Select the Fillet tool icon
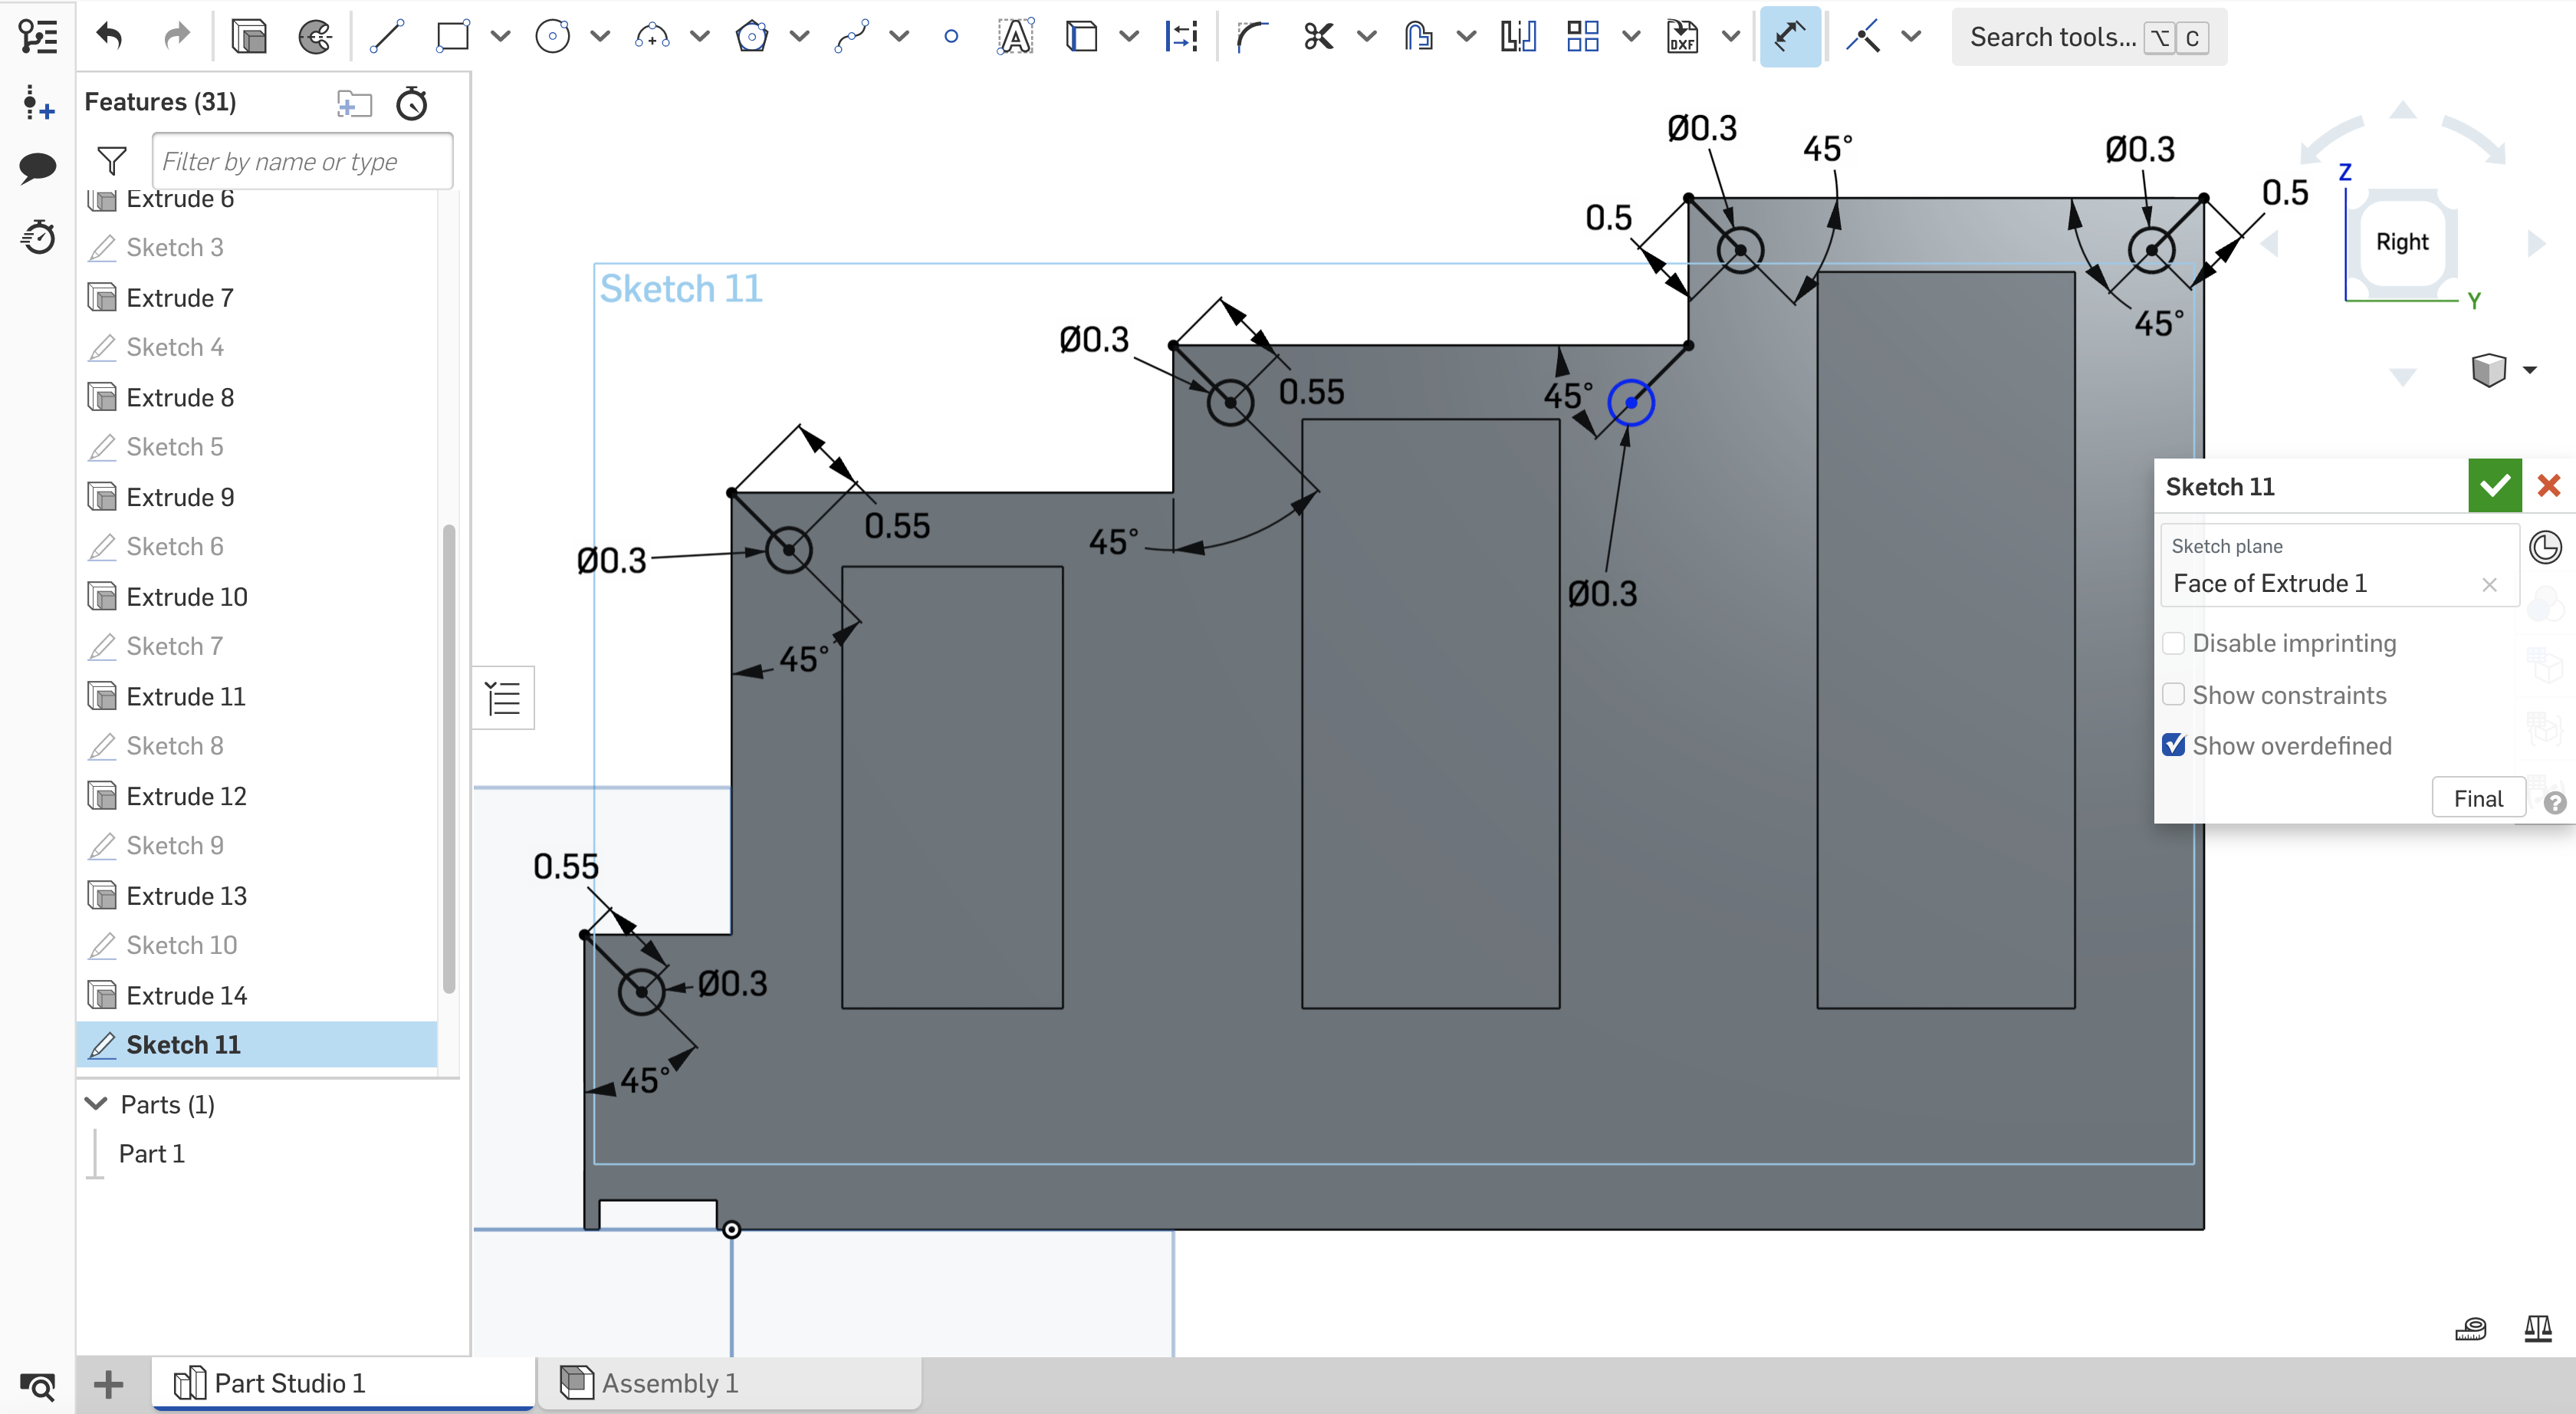The image size is (2576, 1414). coord(1250,37)
